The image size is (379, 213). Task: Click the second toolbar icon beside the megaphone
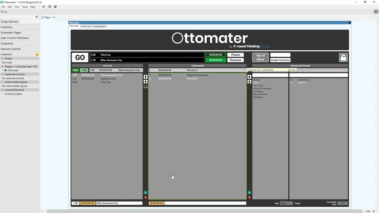(x=49, y=7)
